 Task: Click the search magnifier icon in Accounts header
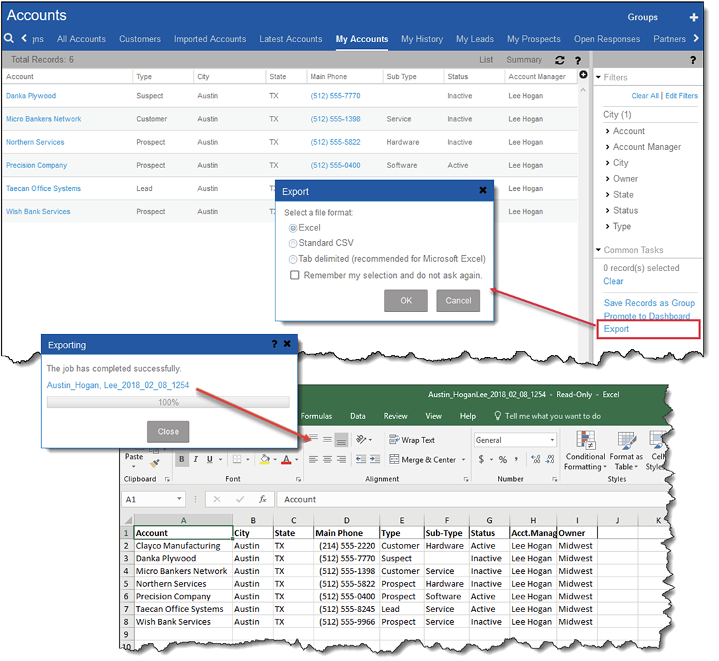pyautogui.click(x=9, y=39)
